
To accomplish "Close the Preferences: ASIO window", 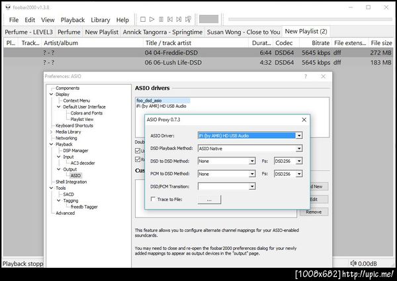I will [x=324, y=77].
